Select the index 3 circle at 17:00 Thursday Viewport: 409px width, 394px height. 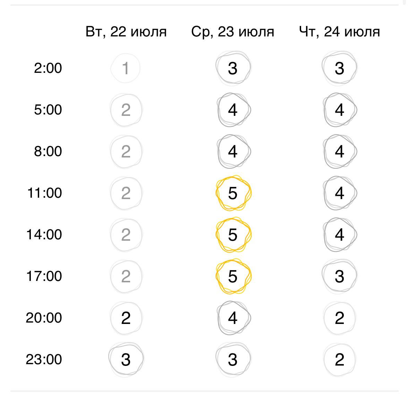(340, 276)
